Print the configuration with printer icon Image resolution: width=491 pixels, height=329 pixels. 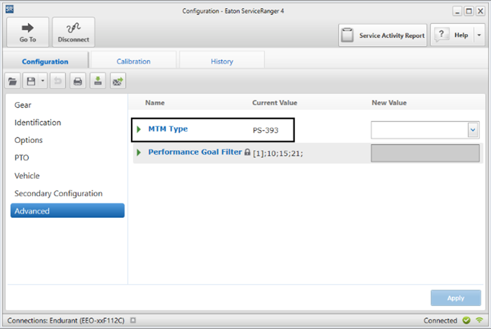coord(78,82)
